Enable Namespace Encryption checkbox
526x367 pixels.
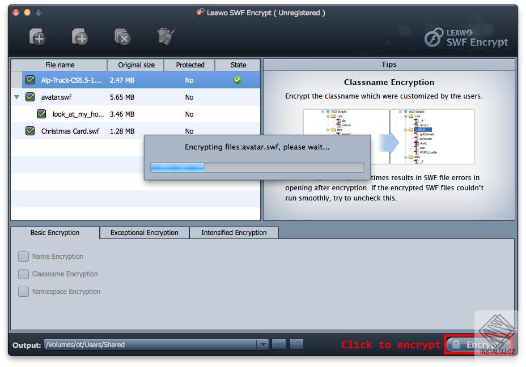click(23, 291)
